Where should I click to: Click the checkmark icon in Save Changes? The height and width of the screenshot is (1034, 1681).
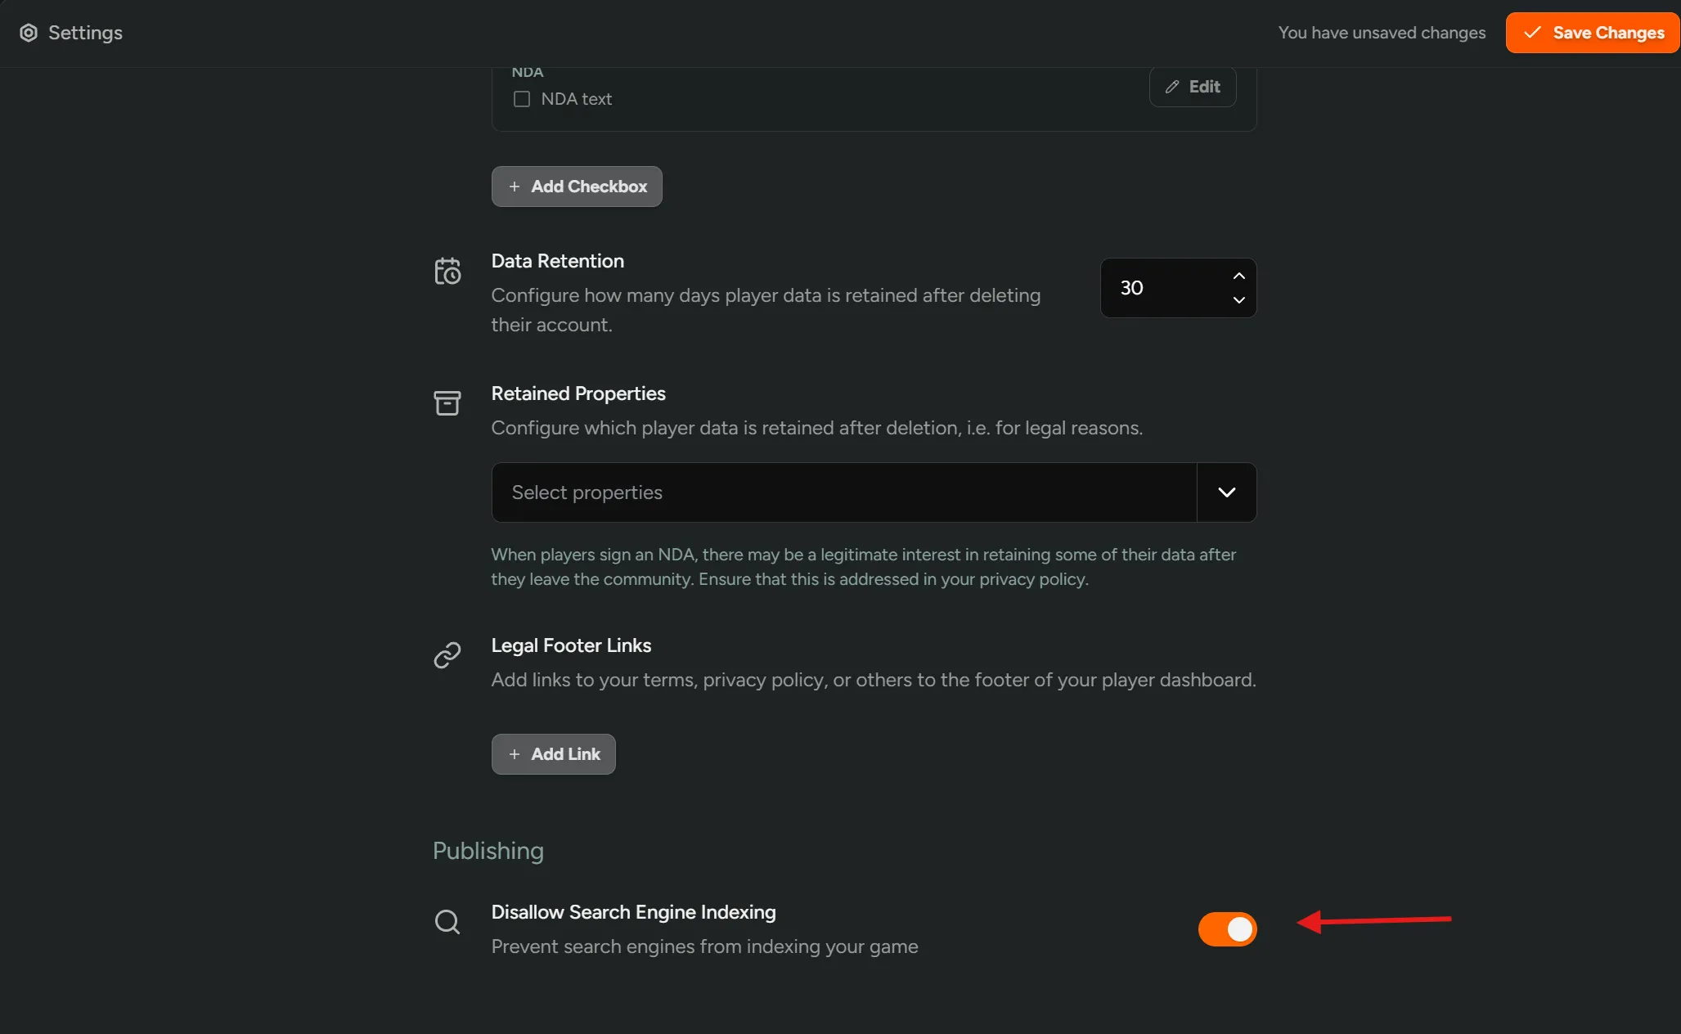coord(1532,32)
